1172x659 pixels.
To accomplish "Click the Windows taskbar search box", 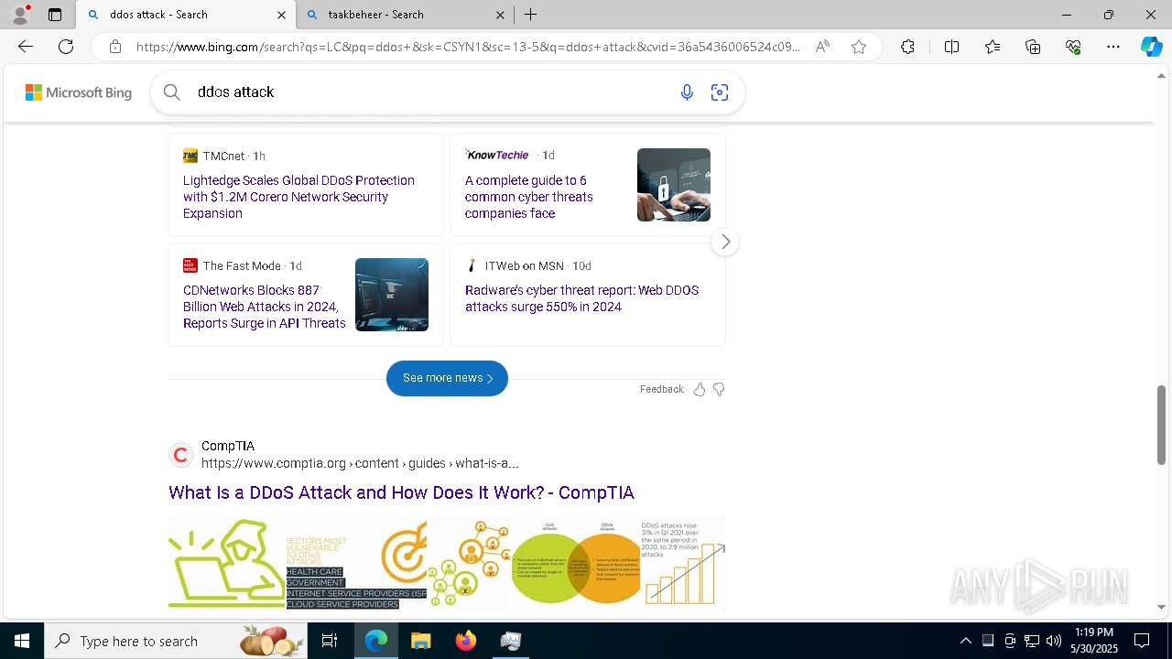I will (x=176, y=641).
